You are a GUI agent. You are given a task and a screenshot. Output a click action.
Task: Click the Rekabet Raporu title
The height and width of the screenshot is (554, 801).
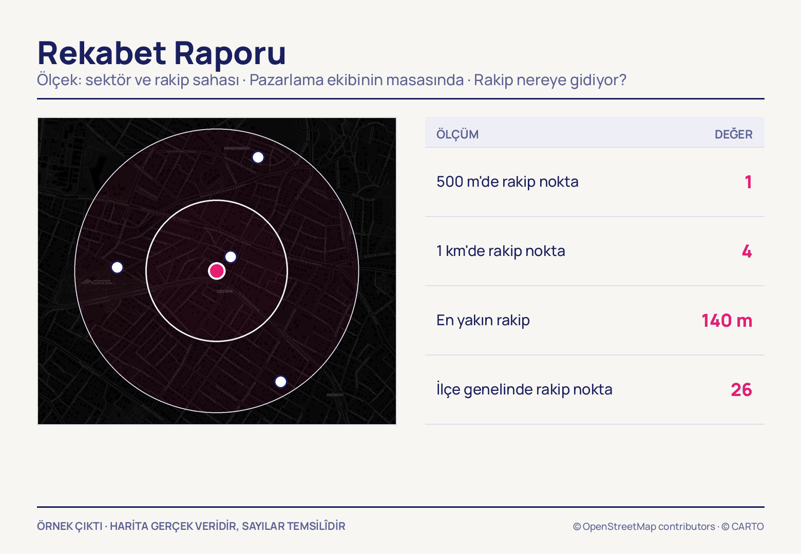[162, 53]
